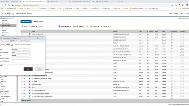
Task: Open the comment icon in the X0 IP row
Action: 172,87
